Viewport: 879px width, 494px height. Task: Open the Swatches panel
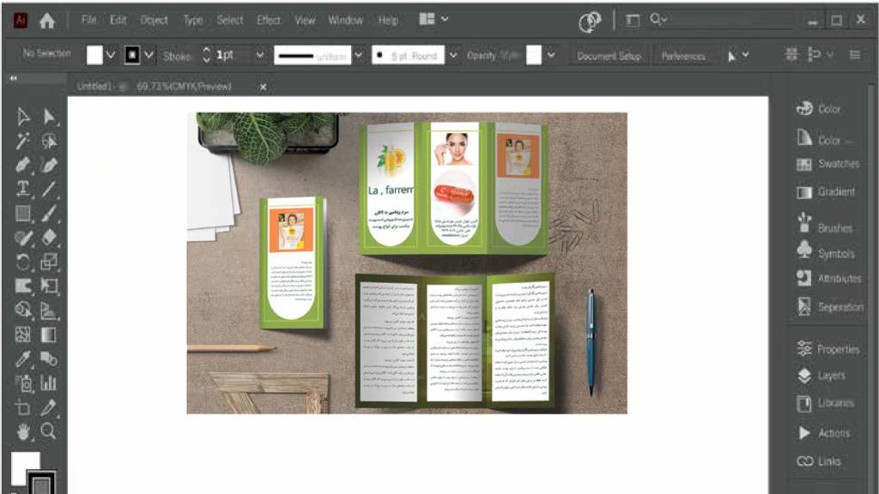point(828,164)
